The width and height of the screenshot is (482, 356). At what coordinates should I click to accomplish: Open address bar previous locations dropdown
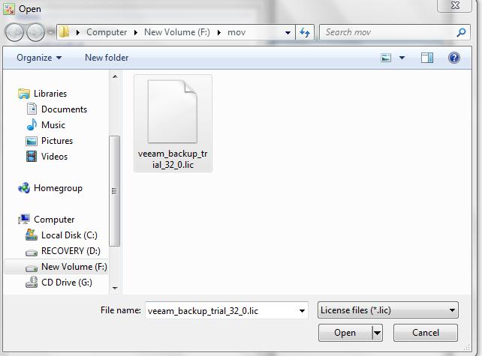click(x=288, y=32)
